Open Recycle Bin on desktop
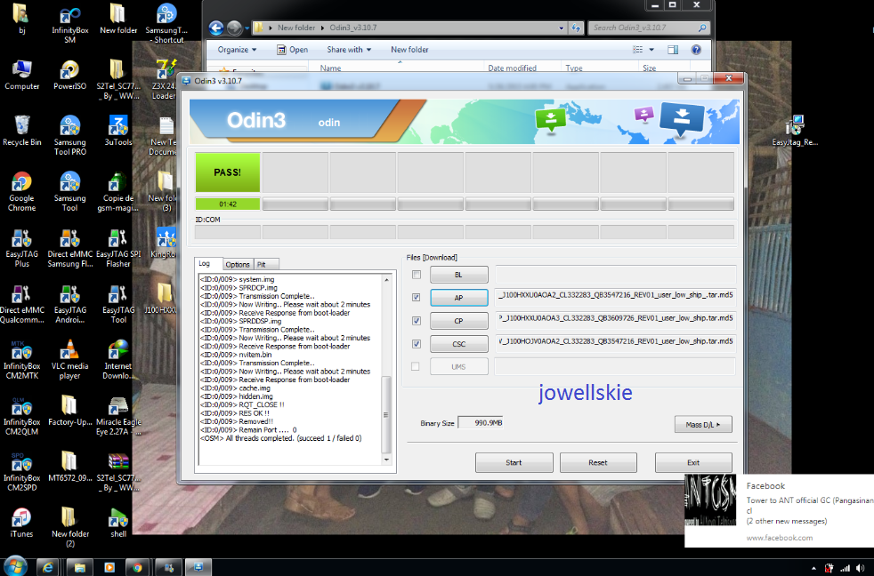The height and width of the screenshot is (576, 874). pos(21,131)
